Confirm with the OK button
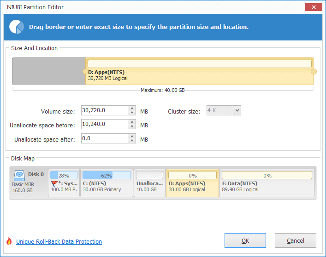326x257 pixels. click(245, 240)
